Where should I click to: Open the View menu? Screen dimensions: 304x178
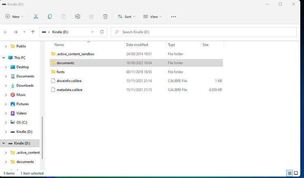[152, 17]
